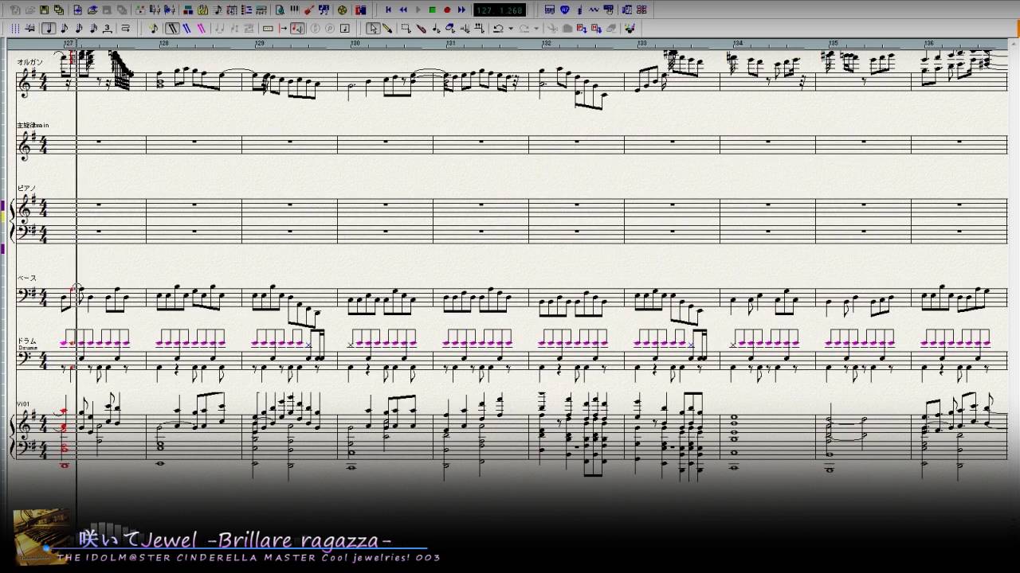This screenshot has height=573, width=1020.
Task: Open the piano keyboard window icon
Action: click(x=295, y=10)
